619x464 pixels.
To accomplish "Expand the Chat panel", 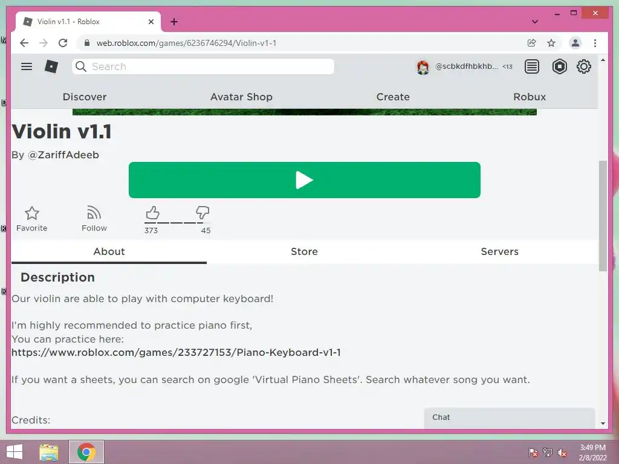I will coord(509,417).
